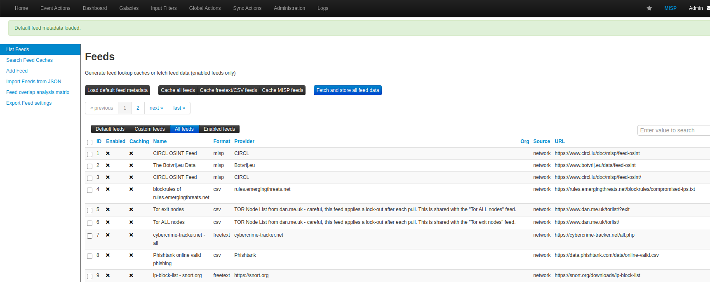Click next » pagination link
Viewport: 710px width, 282px height.
(156, 108)
